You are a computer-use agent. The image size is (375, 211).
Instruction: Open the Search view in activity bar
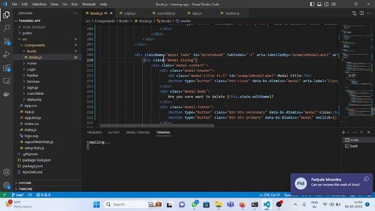tap(6, 28)
